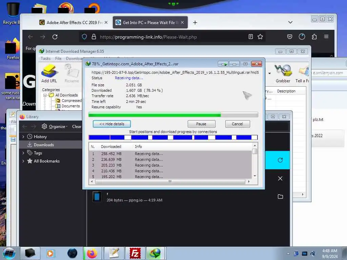347x260 pixels.
Task: Click the Downloaded column header
Action: pos(111,147)
